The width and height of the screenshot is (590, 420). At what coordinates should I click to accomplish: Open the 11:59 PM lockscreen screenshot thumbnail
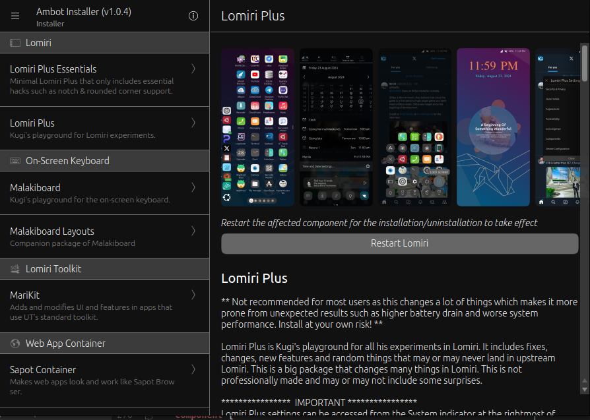pos(493,127)
